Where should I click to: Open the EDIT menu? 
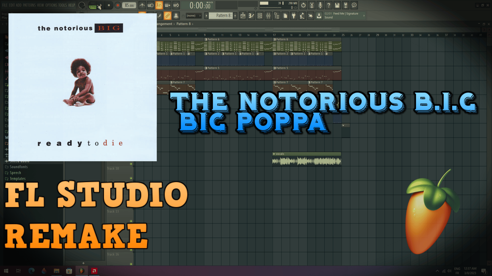[x=12, y=5]
